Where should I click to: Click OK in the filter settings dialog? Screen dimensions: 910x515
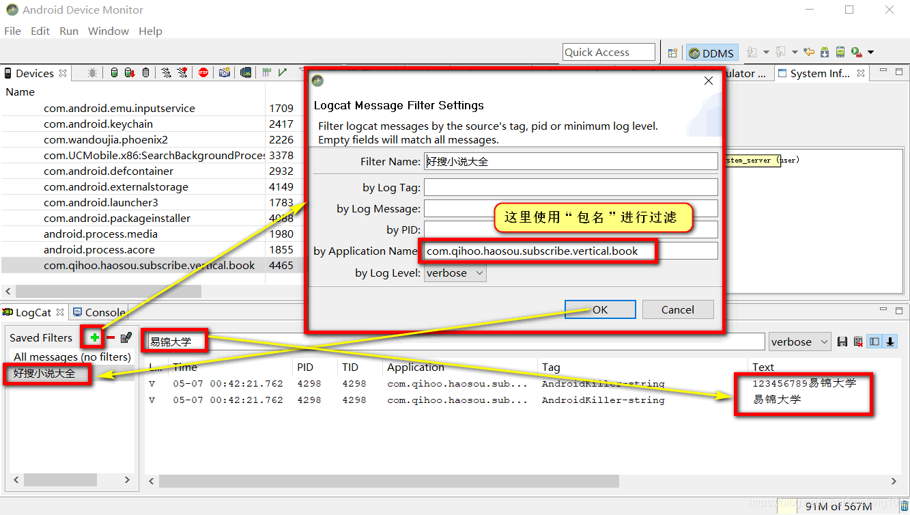(x=600, y=309)
